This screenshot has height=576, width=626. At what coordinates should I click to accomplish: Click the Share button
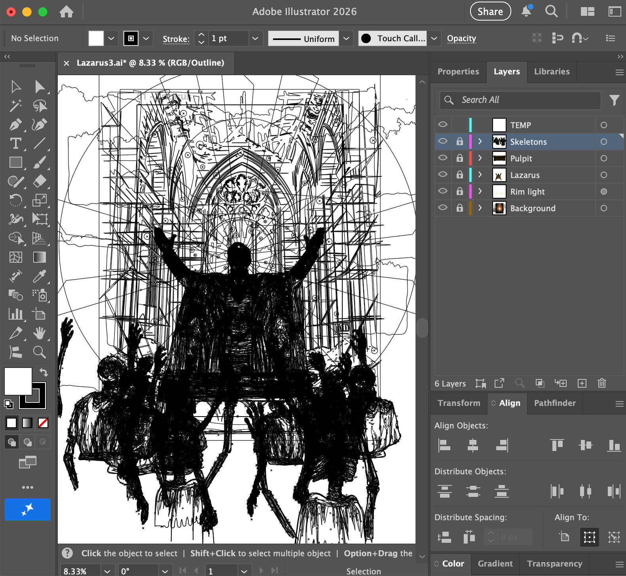click(x=490, y=11)
